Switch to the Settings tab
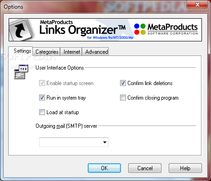Screen dimensions: 211x181 [20, 51]
